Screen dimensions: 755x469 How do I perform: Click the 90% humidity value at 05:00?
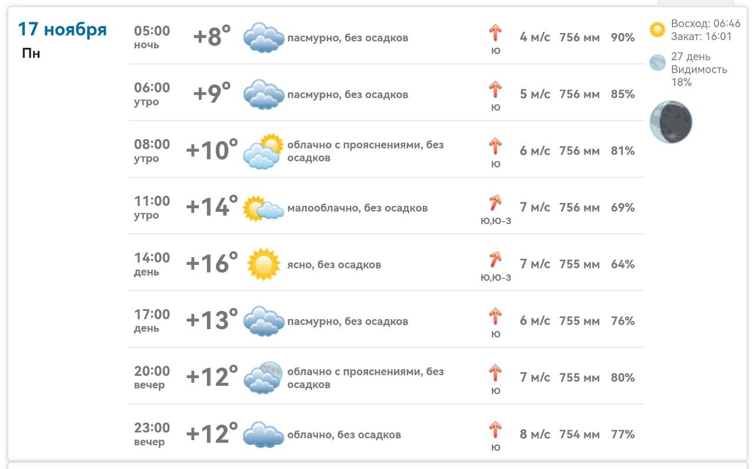pyautogui.click(x=623, y=38)
